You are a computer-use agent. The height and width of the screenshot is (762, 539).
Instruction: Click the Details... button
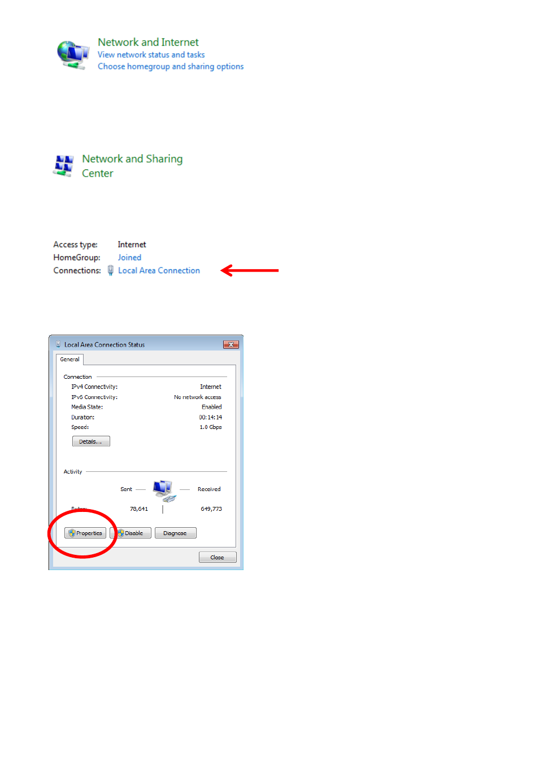[91, 441]
